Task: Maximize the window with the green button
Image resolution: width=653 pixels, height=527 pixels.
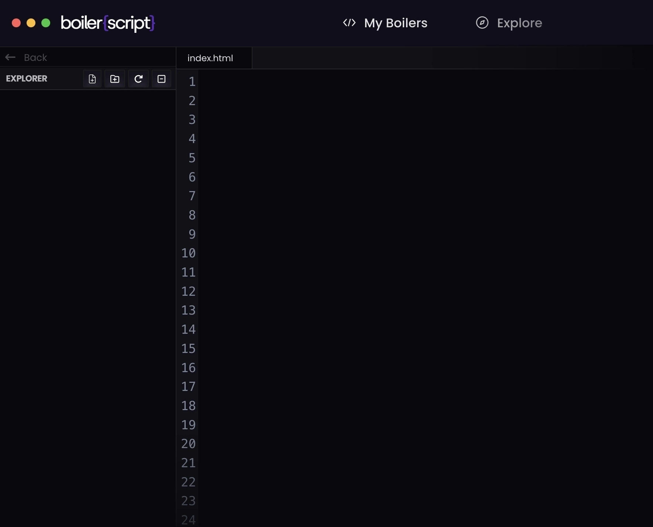Action: point(46,23)
